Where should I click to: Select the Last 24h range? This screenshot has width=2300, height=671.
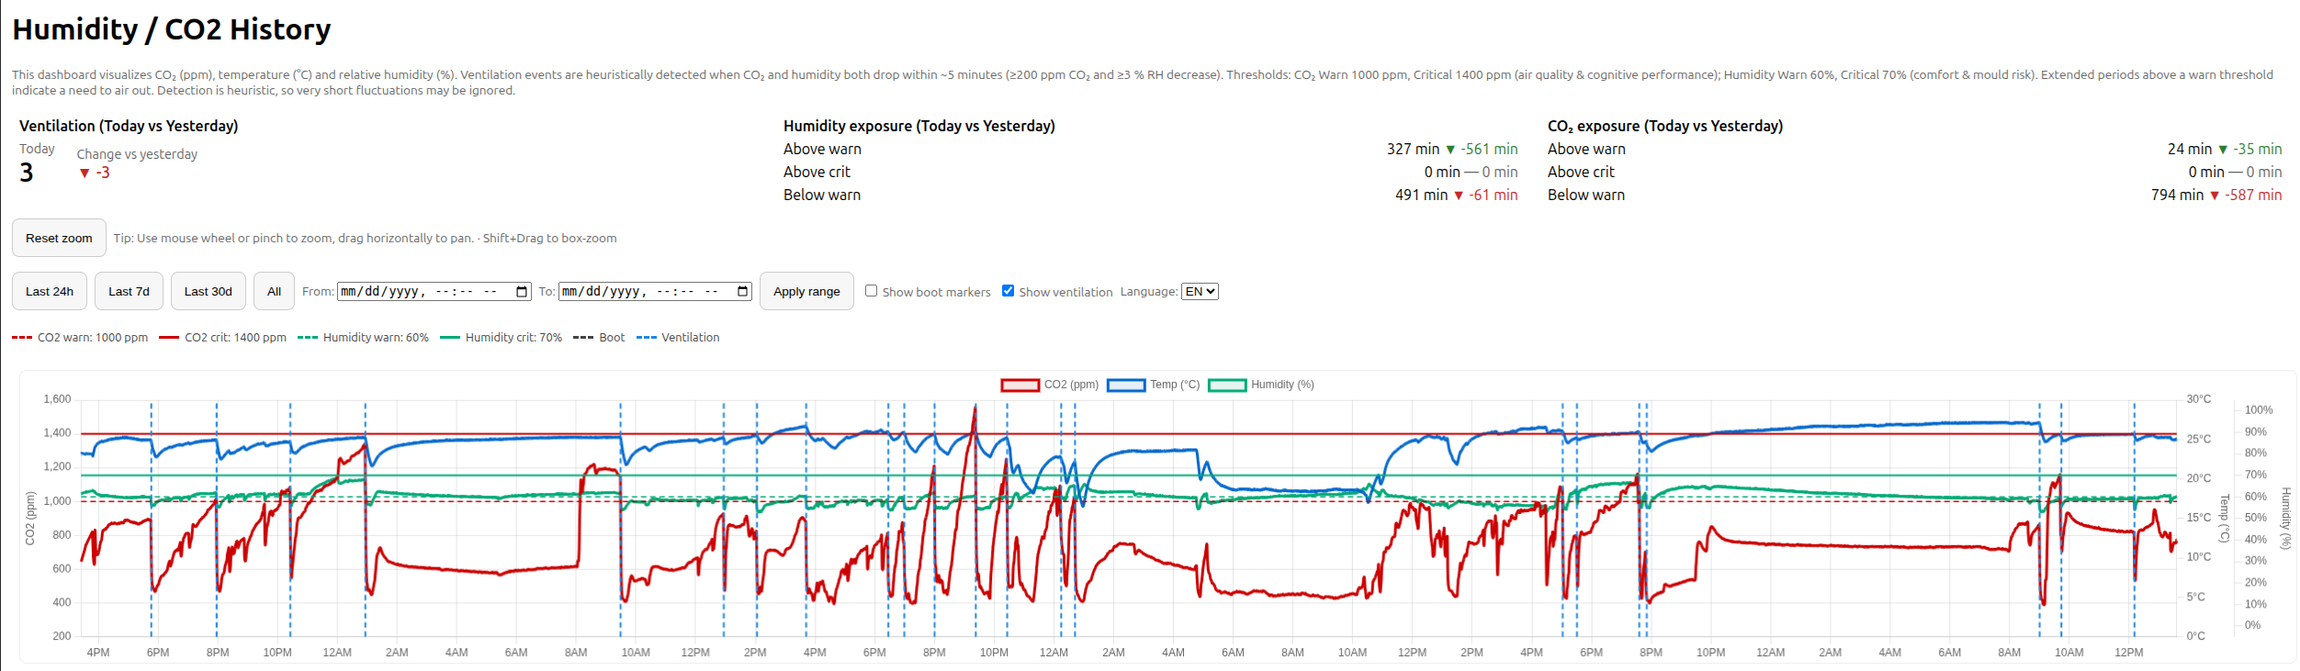[x=50, y=292]
